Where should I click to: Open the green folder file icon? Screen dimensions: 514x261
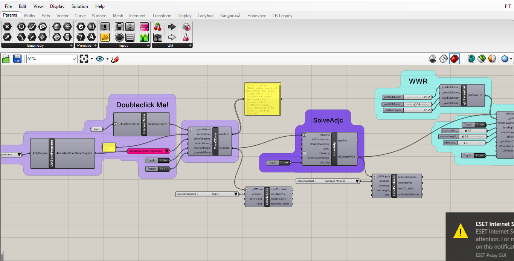(x=6, y=59)
